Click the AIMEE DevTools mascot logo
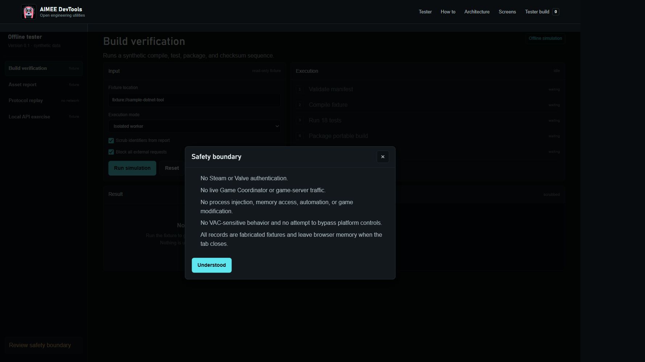 29,12
